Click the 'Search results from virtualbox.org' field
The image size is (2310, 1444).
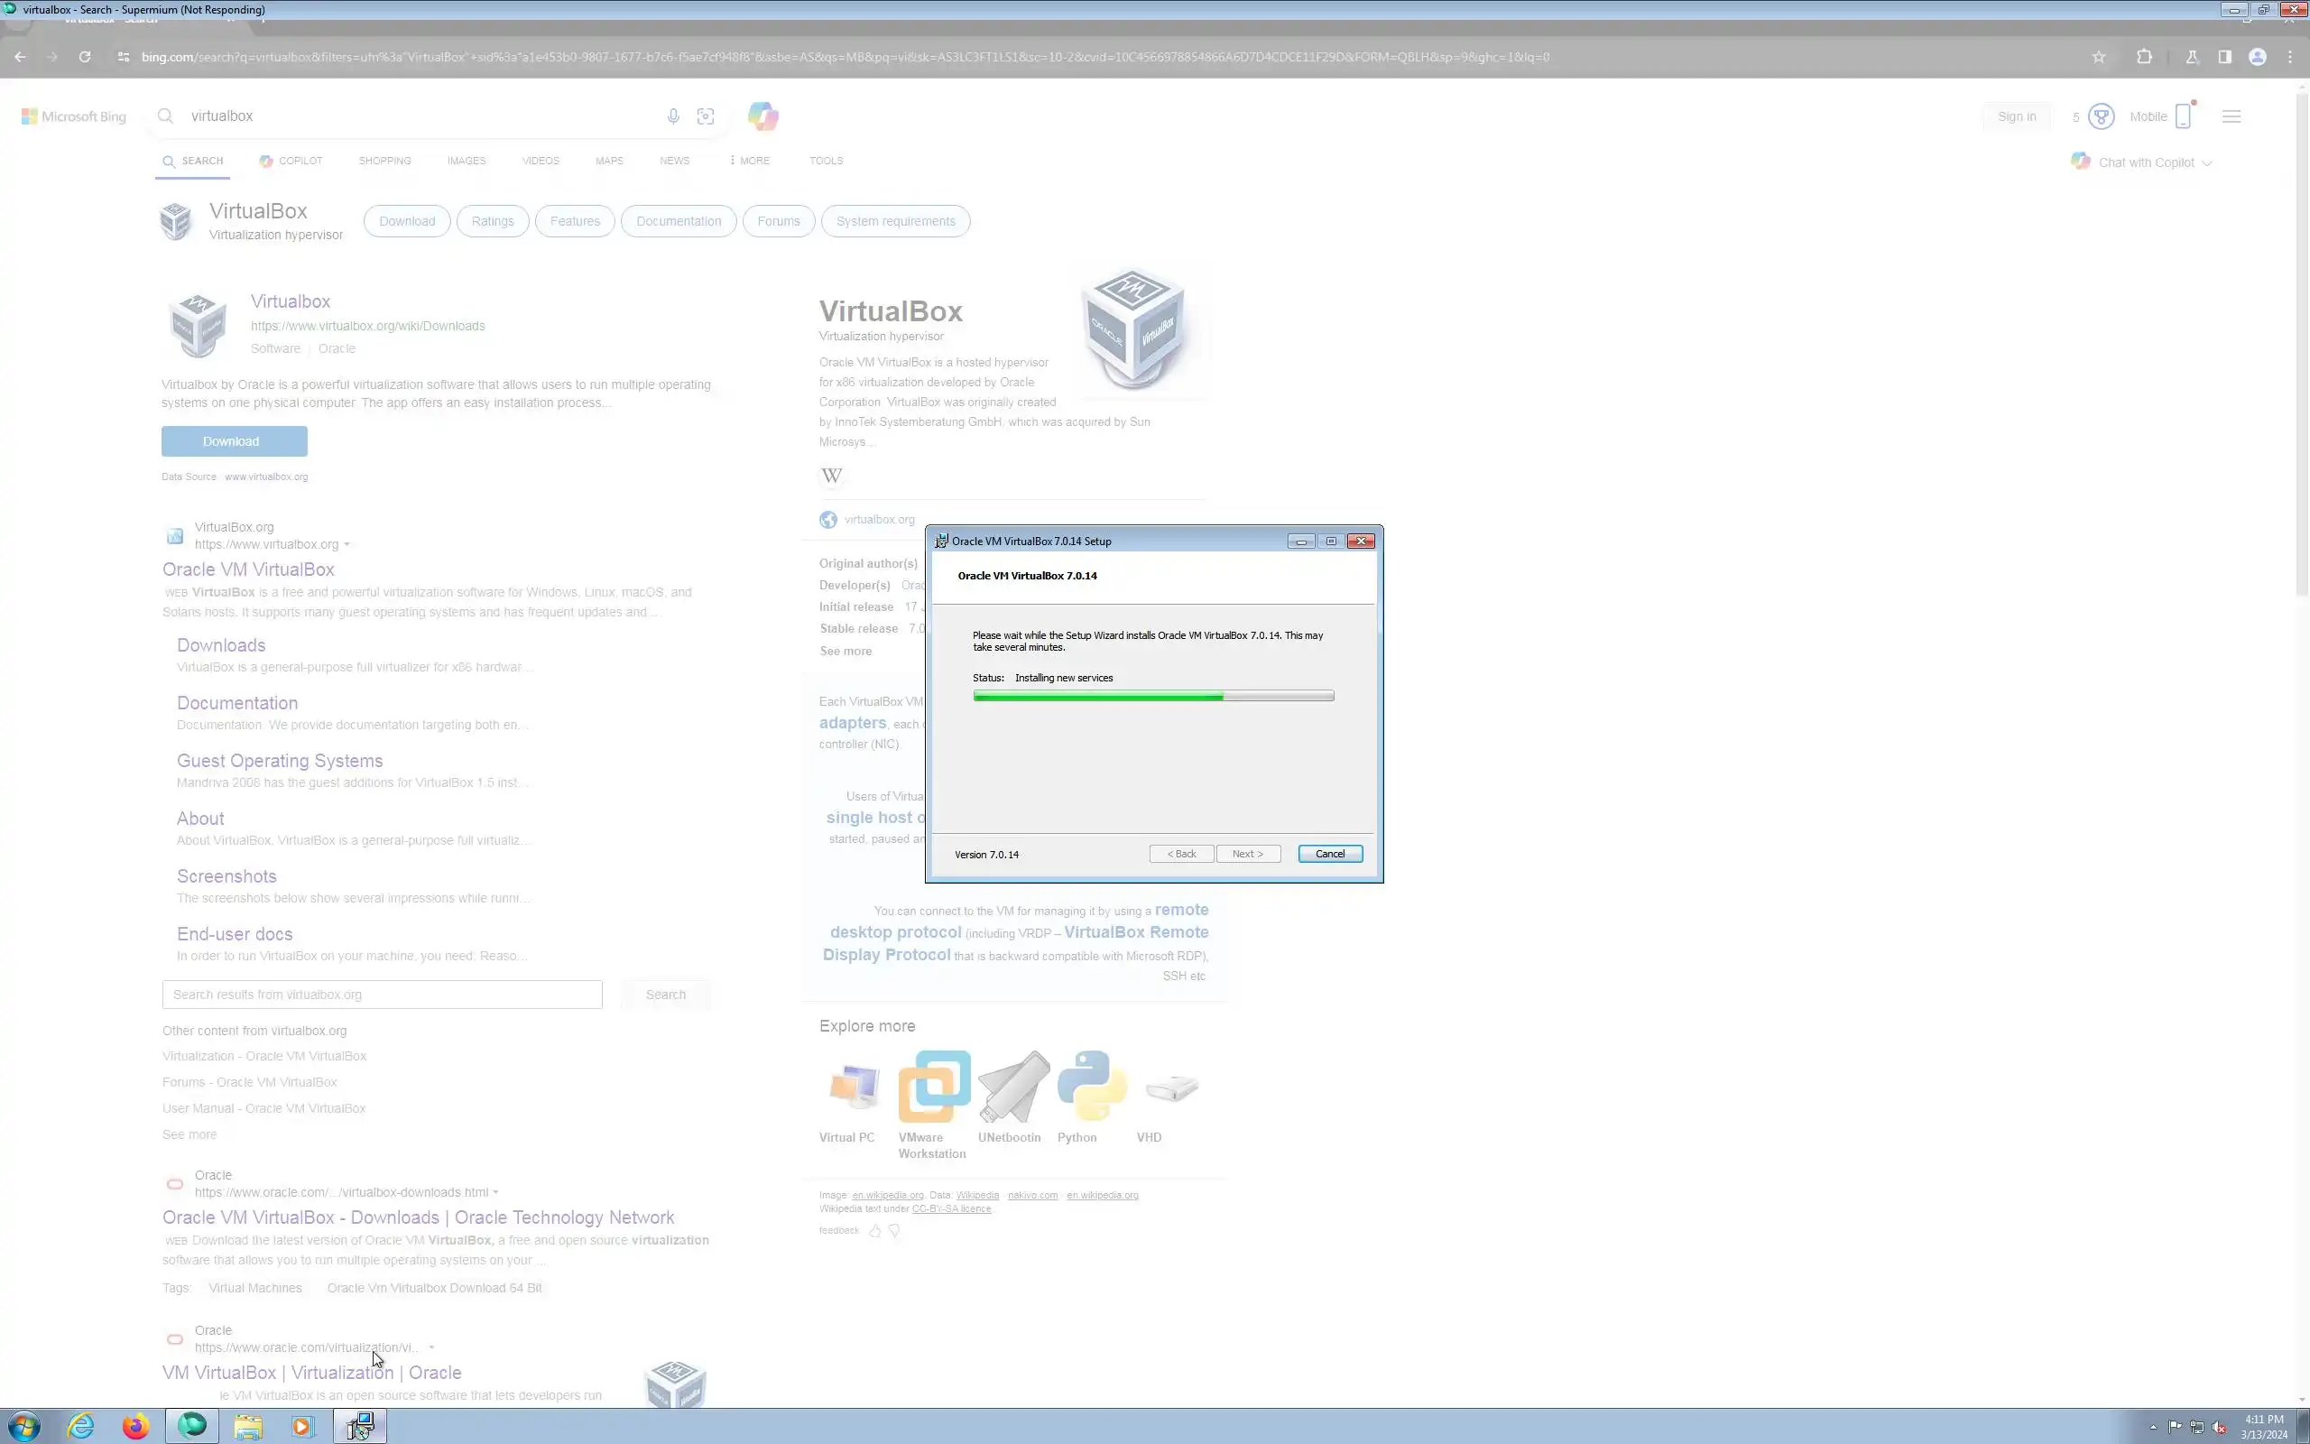tap(382, 995)
